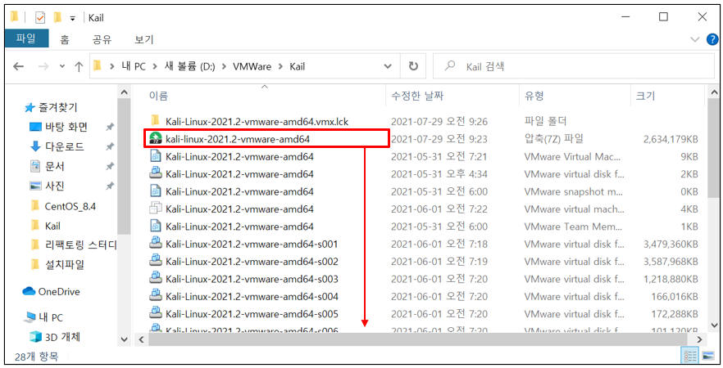Open the CentOS_8.4 quick access folder

(70, 206)
